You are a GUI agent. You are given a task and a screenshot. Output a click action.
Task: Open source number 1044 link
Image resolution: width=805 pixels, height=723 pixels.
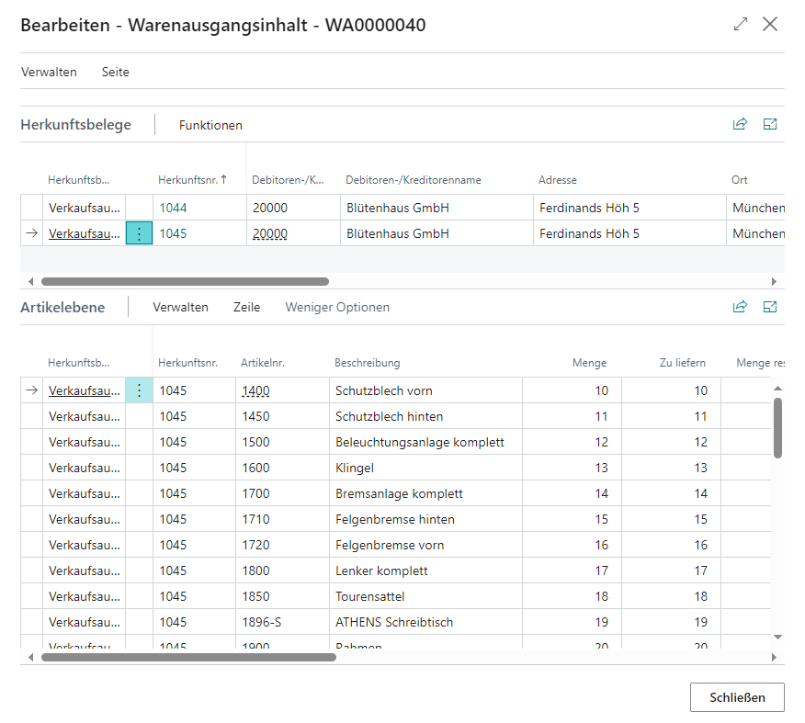click(173, 208)
